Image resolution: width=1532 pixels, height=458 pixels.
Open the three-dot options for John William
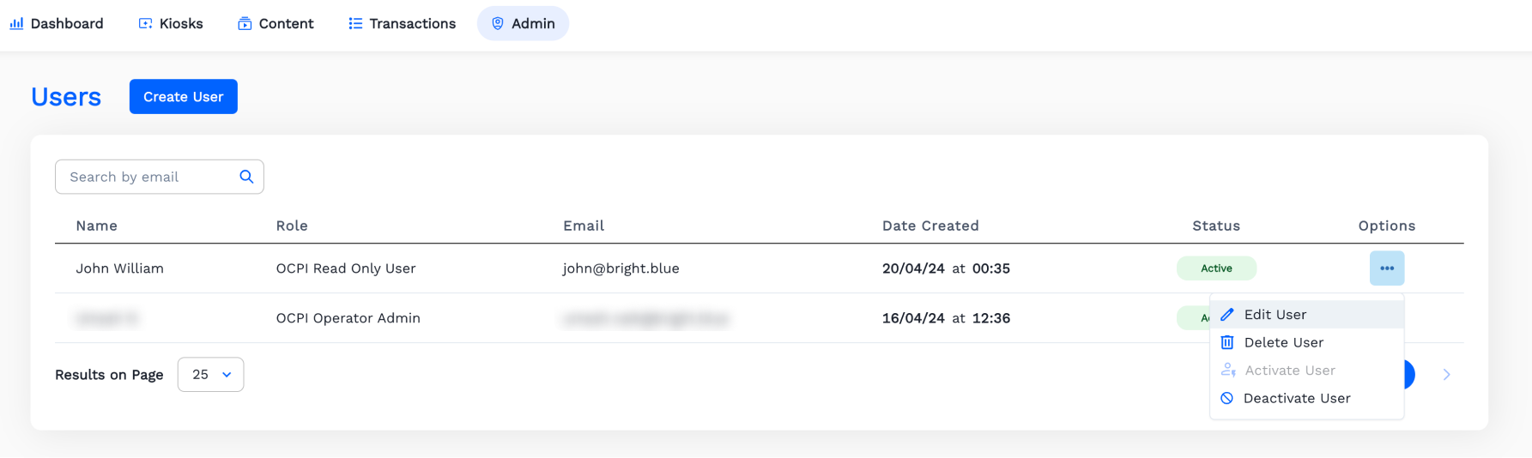[1386, 268]
